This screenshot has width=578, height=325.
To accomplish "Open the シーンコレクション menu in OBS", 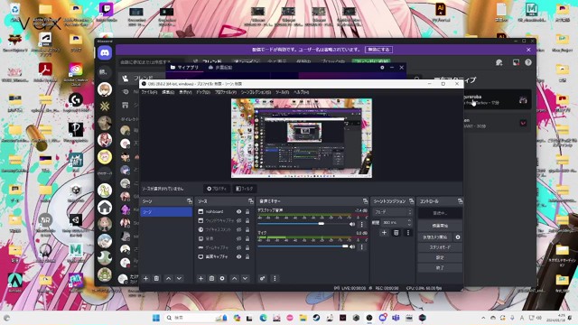I will (256, 92).
